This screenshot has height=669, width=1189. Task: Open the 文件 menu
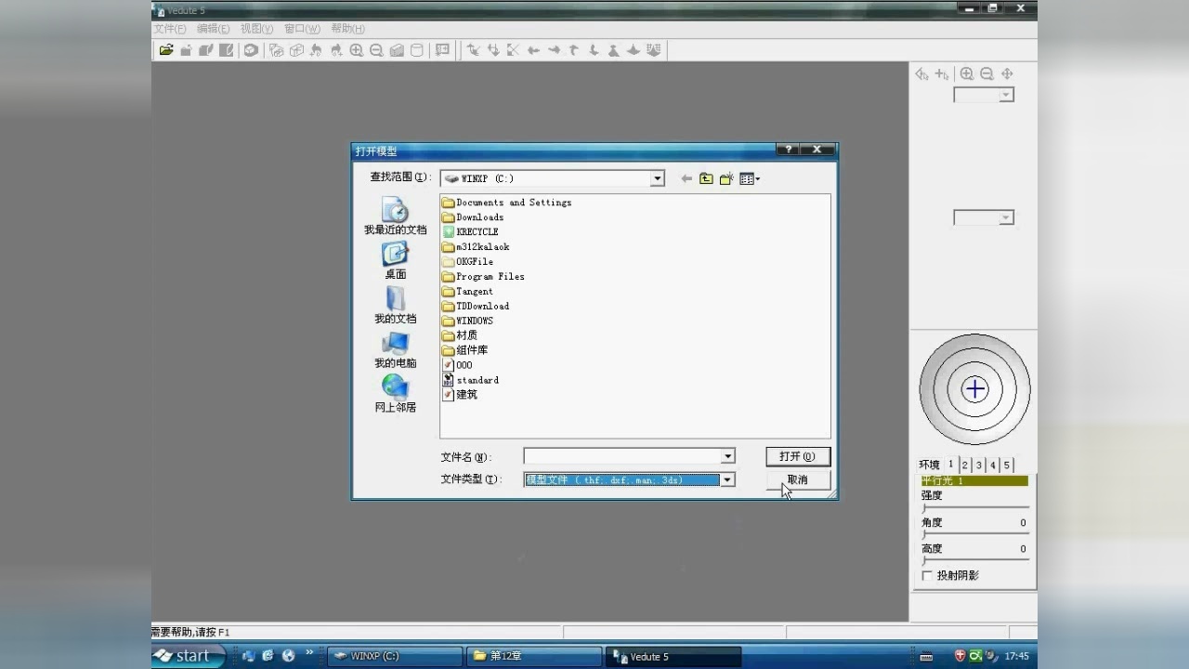(170, 29)
